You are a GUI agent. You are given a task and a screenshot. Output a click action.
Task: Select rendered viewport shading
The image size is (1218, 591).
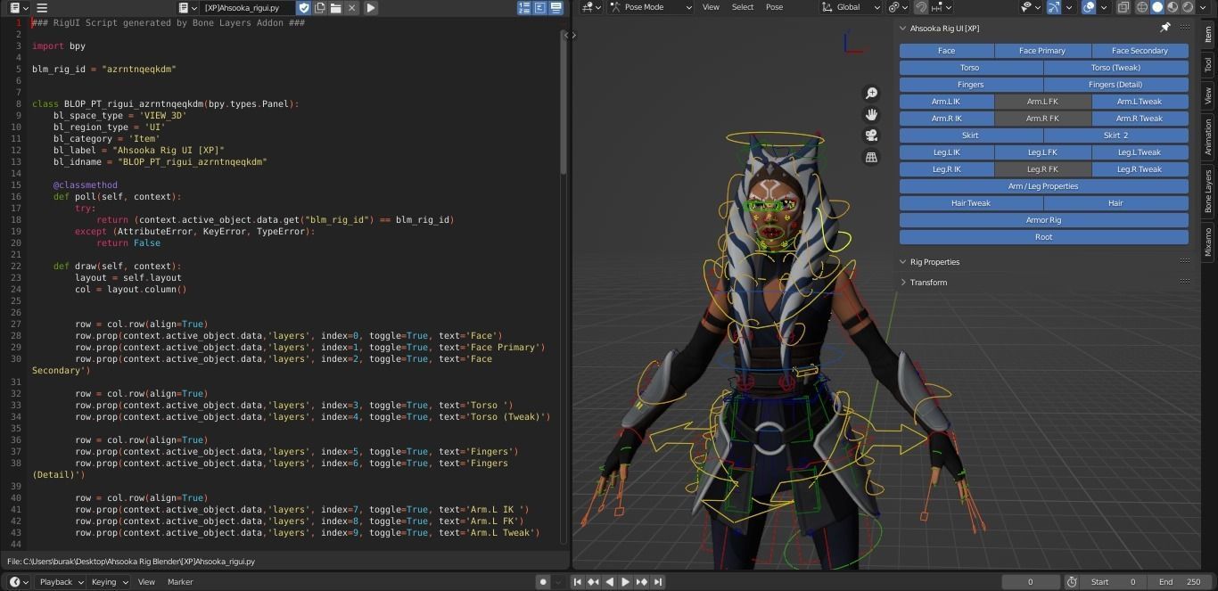pos(1188,7)
